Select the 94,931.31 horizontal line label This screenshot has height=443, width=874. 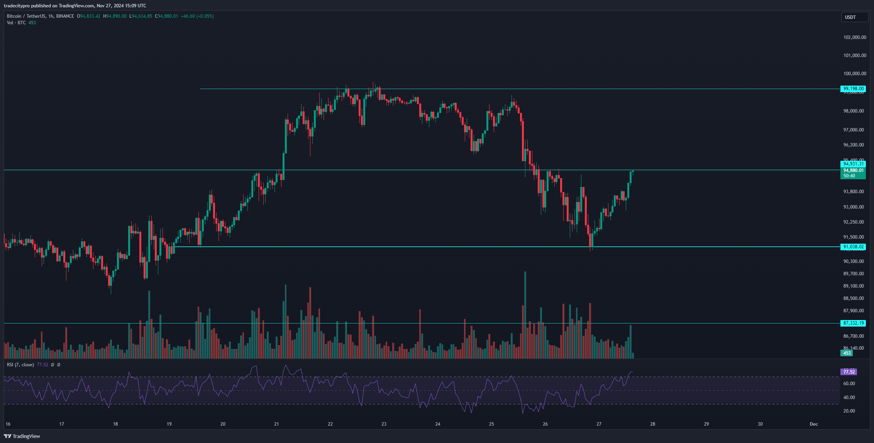[x=853, y=164]
